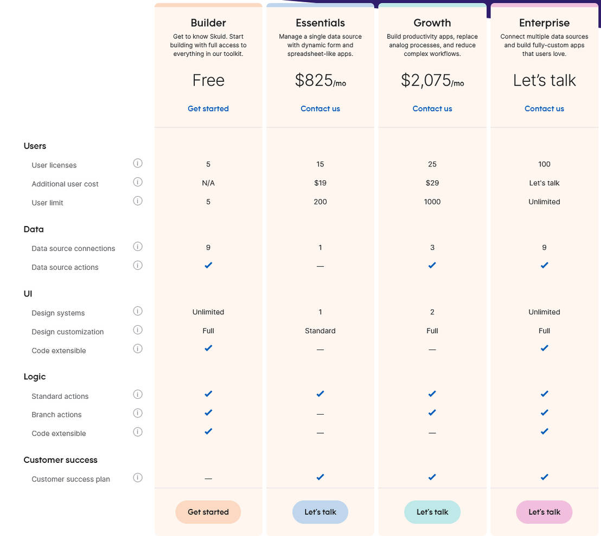Open the Branch actions info icon
This screenshot has width=601, height=536.
138,413
